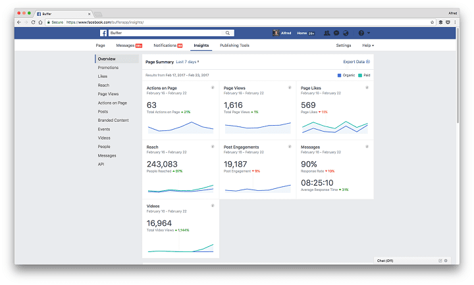Click Alfred's profile picture
The width and height of the screenshot is (474, 285).
276,33
